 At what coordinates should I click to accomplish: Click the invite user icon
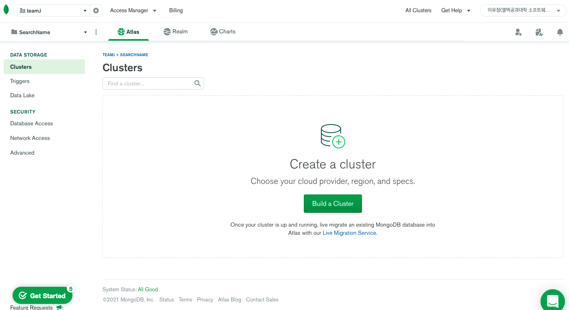coord(519,32)
